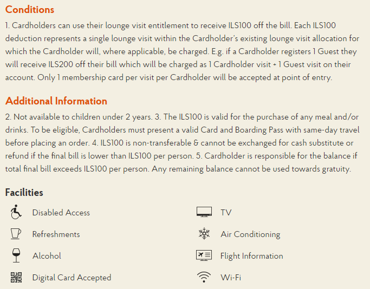Image resolution: width=370 pixels, height=289 pixels.
Task: Select the Digital Card Accepted label
Action: coord(72,278)
